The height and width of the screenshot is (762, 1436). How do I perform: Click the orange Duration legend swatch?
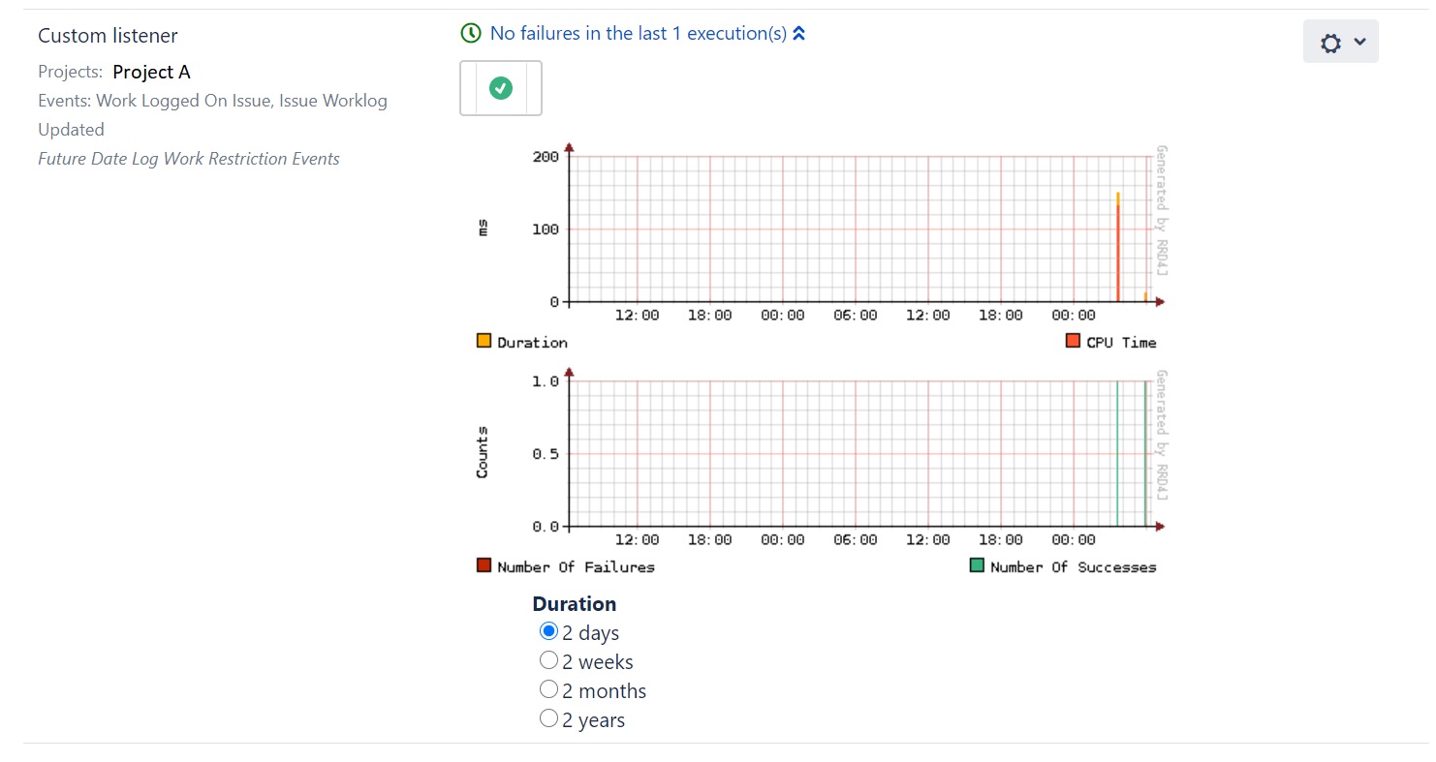(x=484, y=341)
